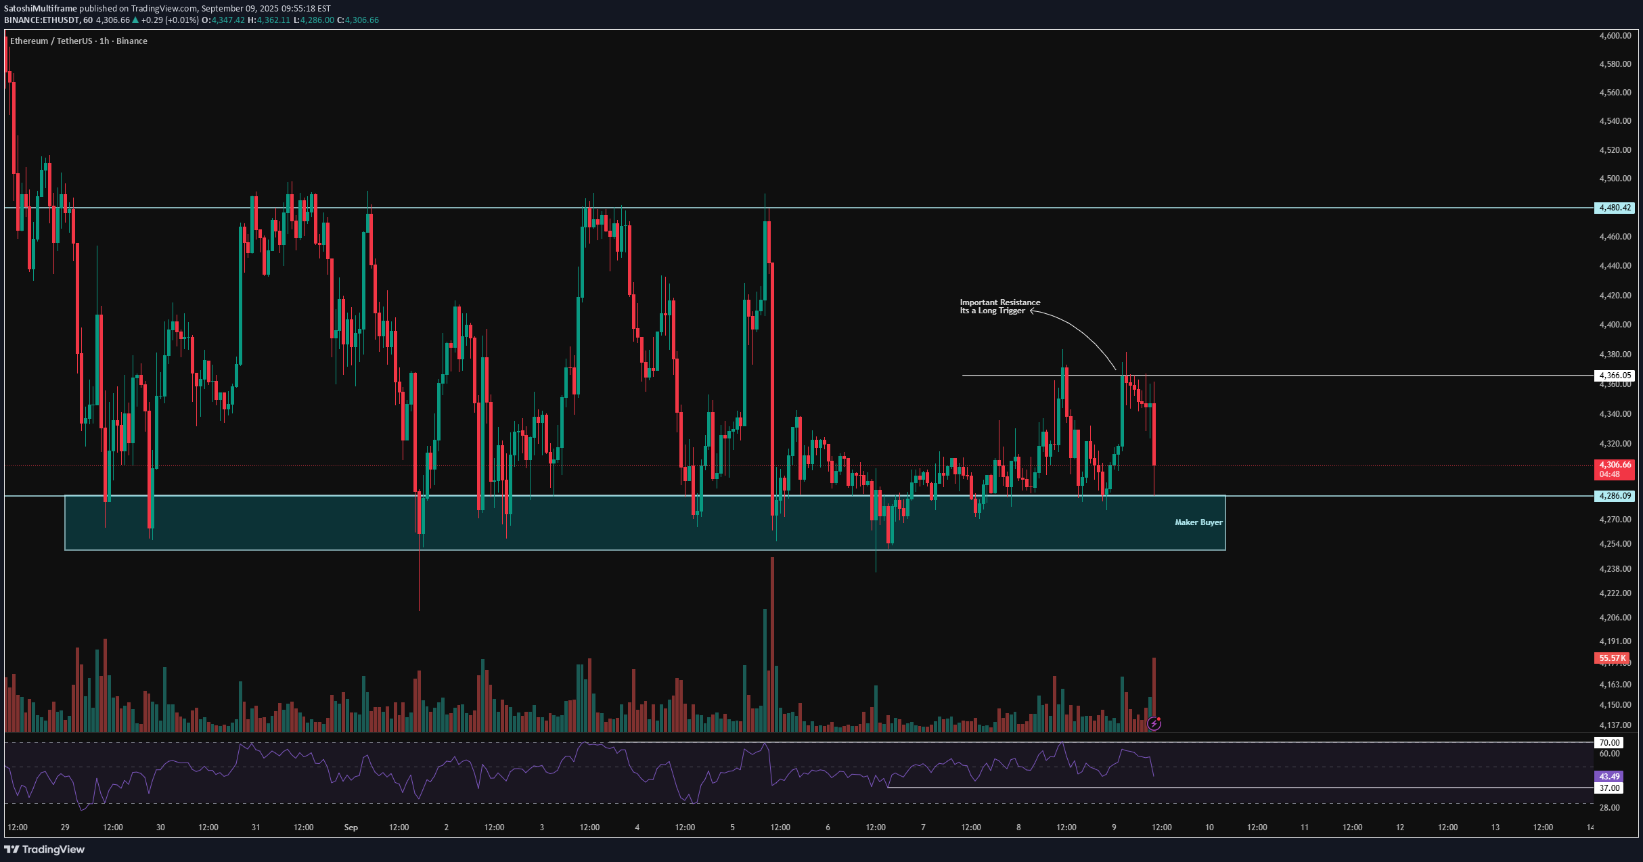Click the BINANCE:ETHUSDT symbol text in header
This screenshot has width=1643, height=862.
click(x=41, y=20)
